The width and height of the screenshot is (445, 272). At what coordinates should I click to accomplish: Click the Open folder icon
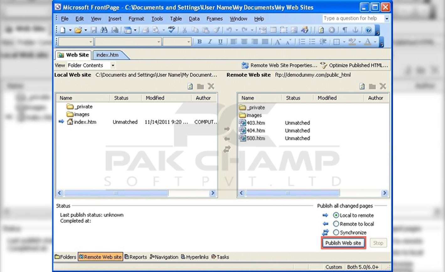pos(78,30)
